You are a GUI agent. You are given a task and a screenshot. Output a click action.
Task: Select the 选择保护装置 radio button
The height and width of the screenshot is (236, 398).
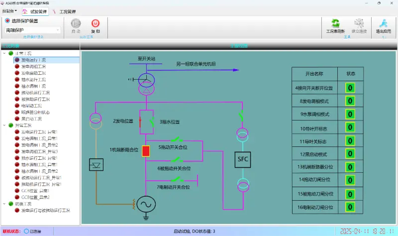pos(7,20)
